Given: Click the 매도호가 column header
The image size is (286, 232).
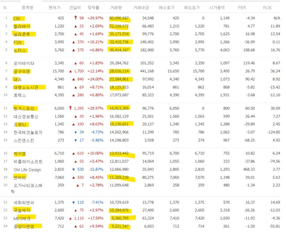Looking at the screenshot, I should 192,8.
